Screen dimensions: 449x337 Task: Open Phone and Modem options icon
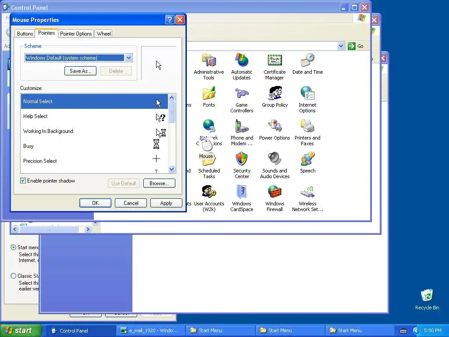242,126
